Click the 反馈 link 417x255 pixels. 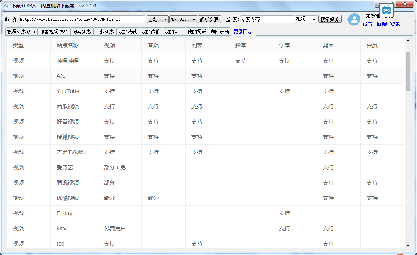381,24
